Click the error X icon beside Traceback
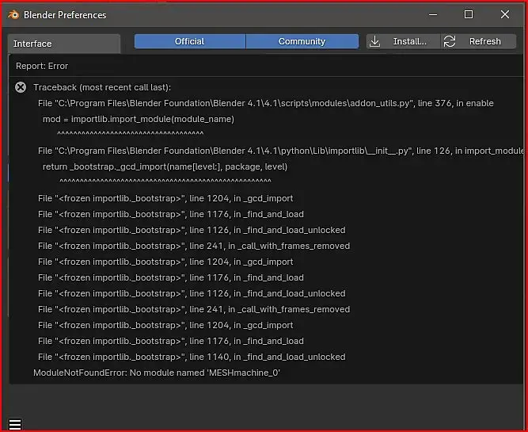 [x=21, y=87]
